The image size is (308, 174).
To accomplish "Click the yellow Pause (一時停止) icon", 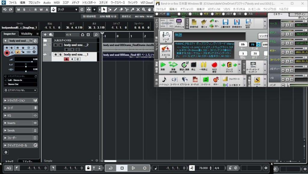I will (x=203, y=66).
